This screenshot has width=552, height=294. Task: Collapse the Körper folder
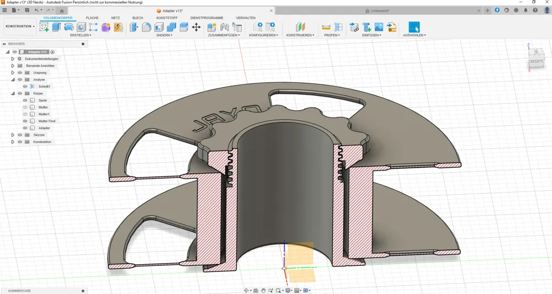click(13, 94)
